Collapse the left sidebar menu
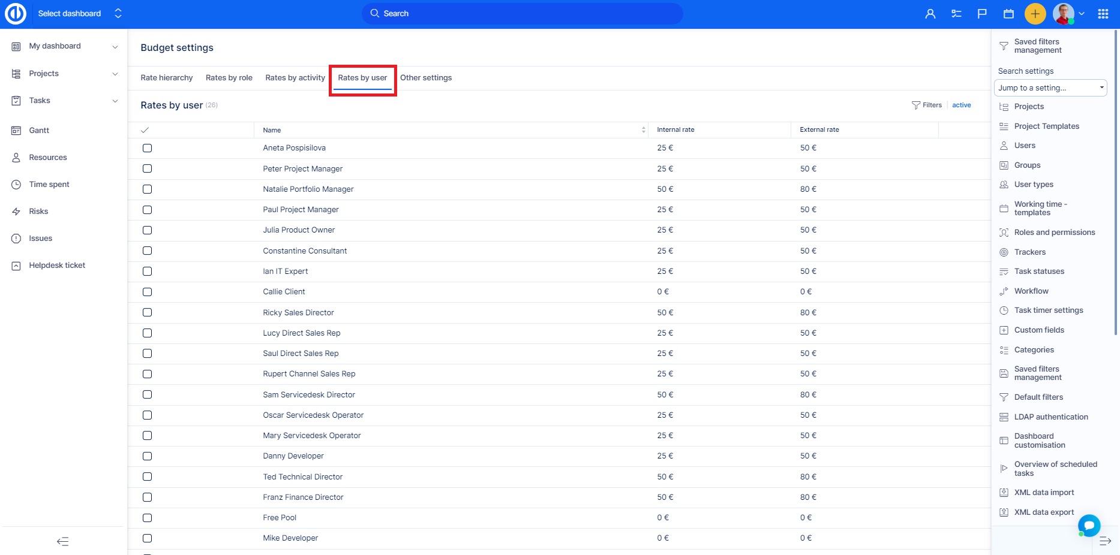Screen dimensions: 1120x555 coord(63,542)
